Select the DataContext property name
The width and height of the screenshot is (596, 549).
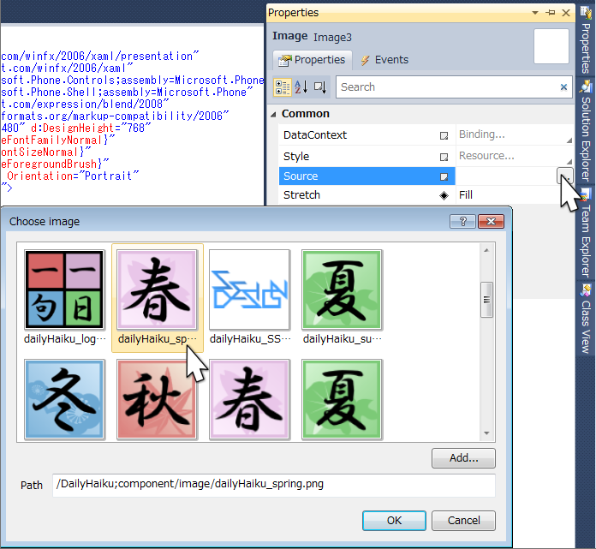[315, 135]
